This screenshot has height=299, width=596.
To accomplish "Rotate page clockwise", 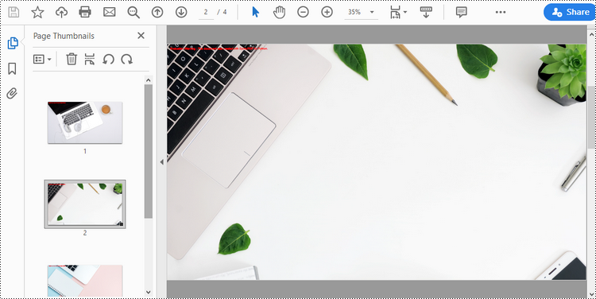I will coord(126,59).
